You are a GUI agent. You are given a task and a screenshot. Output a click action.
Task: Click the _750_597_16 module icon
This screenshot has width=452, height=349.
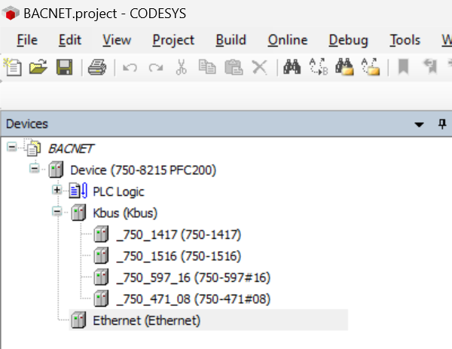[101, 277]
